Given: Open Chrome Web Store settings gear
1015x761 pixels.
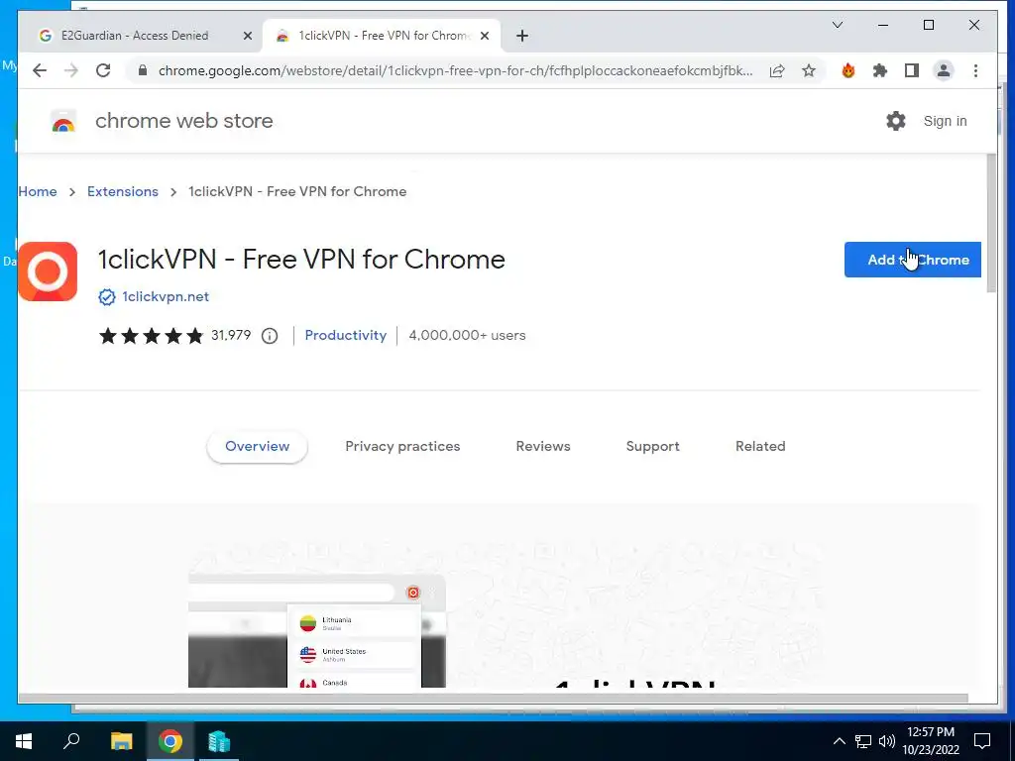Looking at the screenshot, I should click(896, 121).
